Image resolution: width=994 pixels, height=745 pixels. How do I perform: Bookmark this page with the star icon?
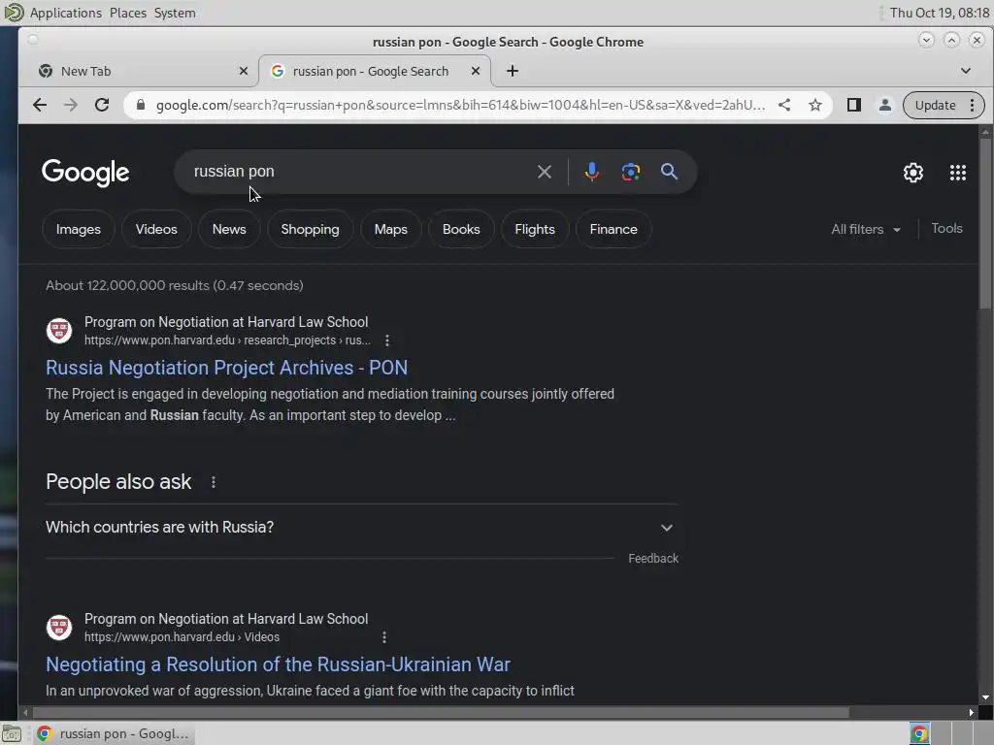[815, 105]
